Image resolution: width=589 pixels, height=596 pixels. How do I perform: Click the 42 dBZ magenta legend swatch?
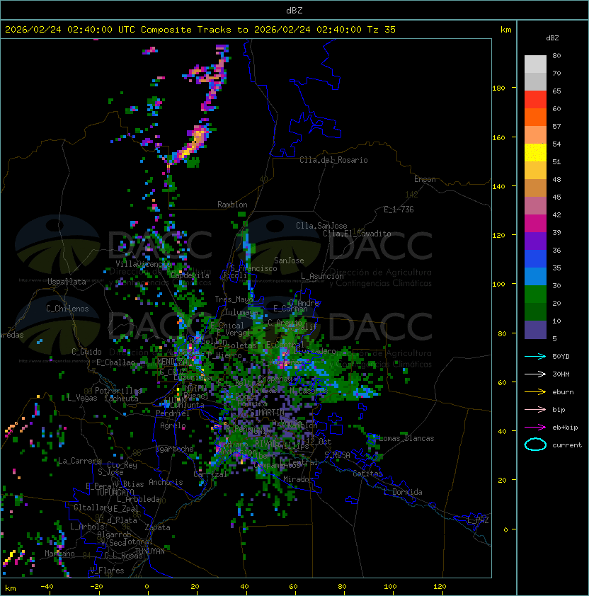[535, 223]
